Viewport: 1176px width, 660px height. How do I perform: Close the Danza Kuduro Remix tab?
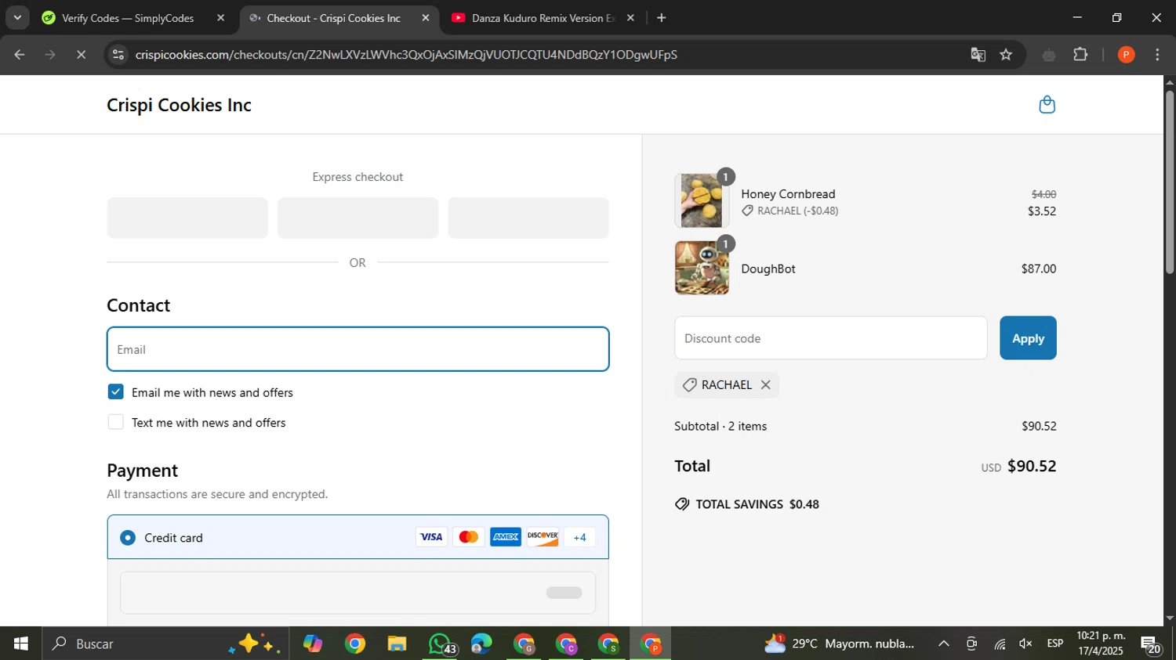click(630, 18)
